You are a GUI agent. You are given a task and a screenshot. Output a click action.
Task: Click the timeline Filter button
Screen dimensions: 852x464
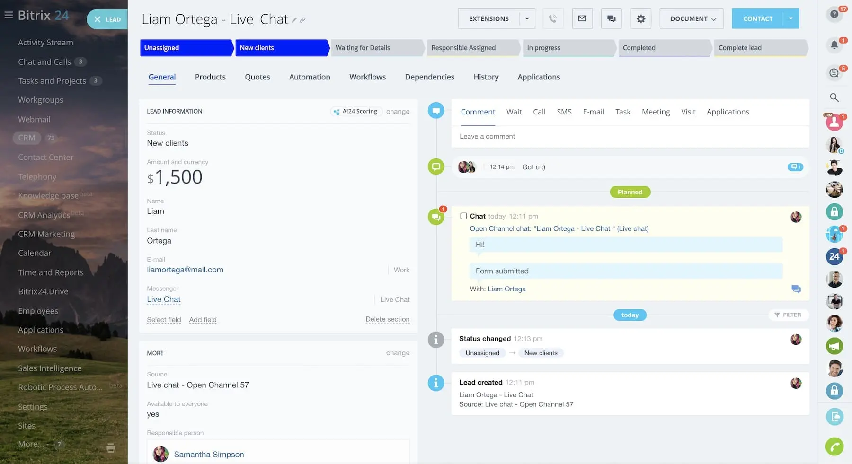(x=788, y=315)
